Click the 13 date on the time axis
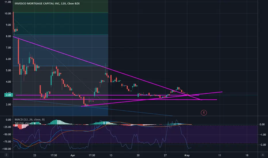 click(111, 155)
